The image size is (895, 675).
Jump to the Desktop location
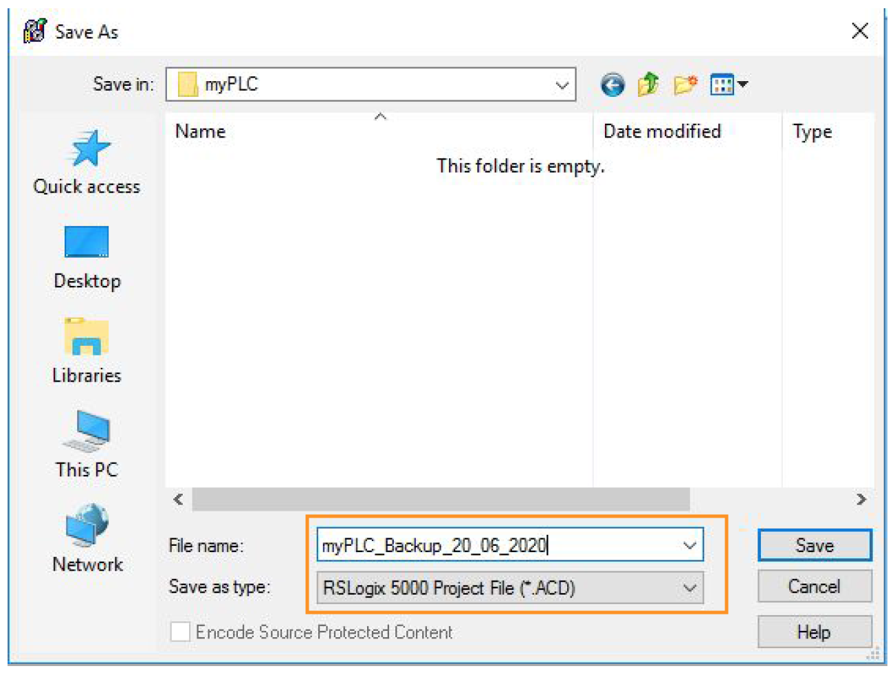tap(87, 258)
